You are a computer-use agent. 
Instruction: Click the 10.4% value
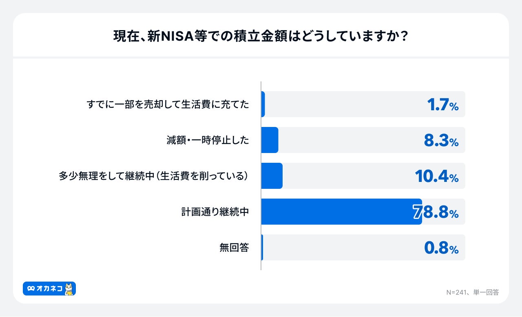(x=436, y=177)
